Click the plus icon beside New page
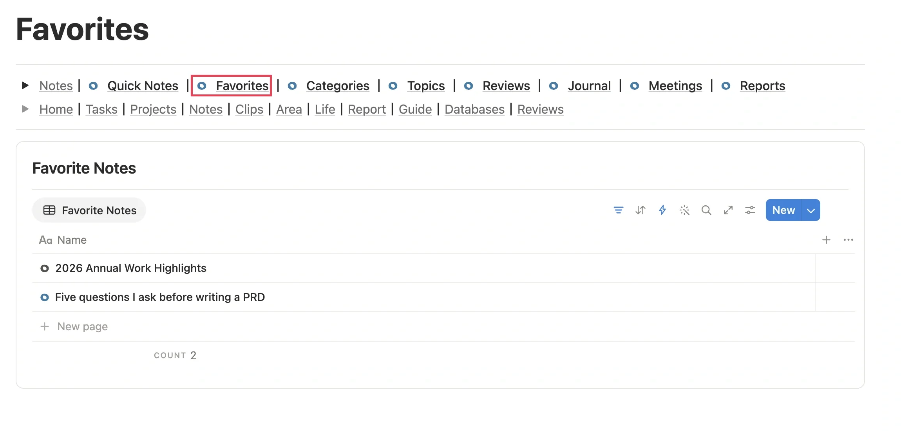Image resolution: width=901 pixels, height=431 pixels. coord(45,326)
